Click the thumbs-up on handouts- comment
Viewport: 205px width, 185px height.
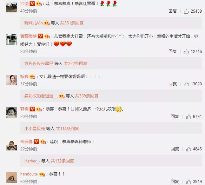tap(188, 182)
